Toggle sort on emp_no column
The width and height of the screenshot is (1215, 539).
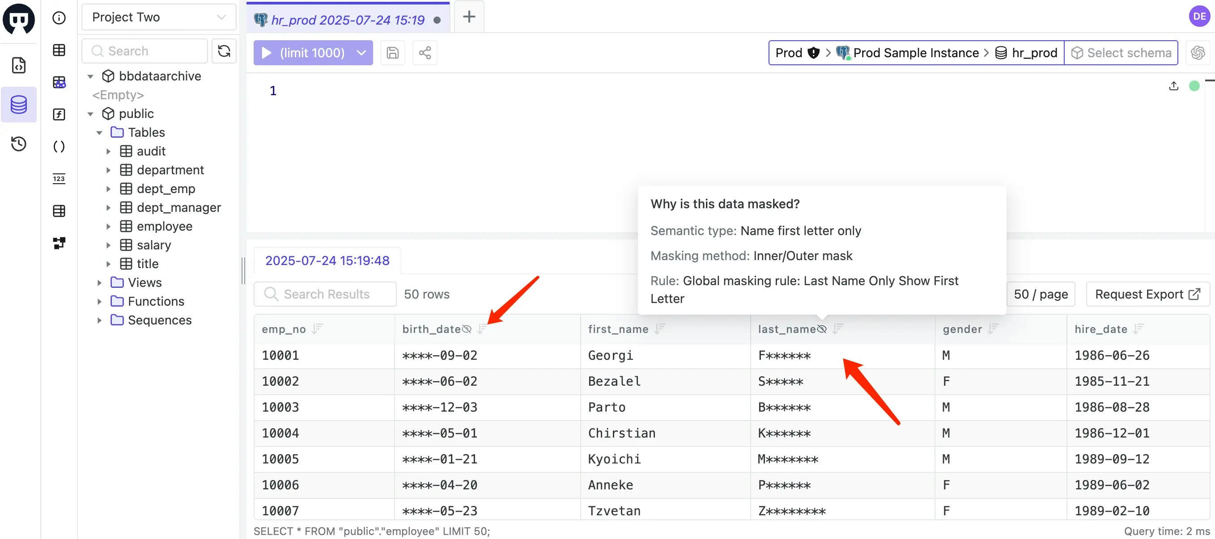click(318, 328)
